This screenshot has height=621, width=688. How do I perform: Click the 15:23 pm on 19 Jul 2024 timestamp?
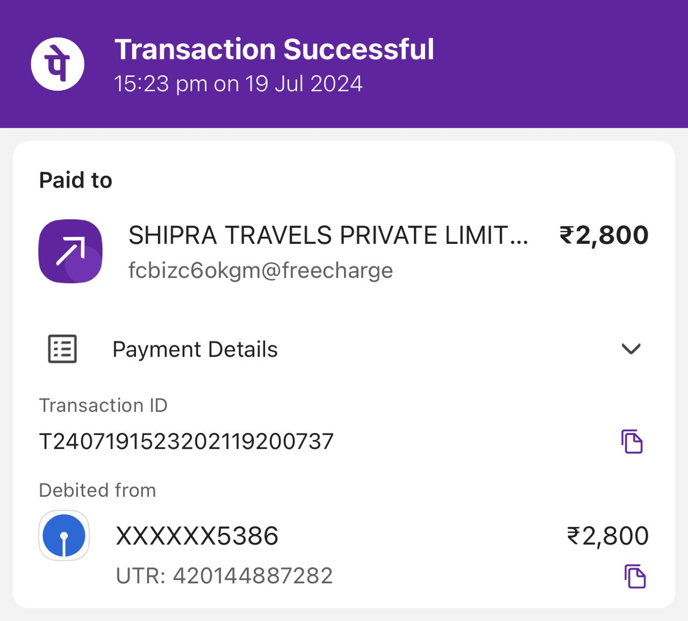tap(239, 84)
